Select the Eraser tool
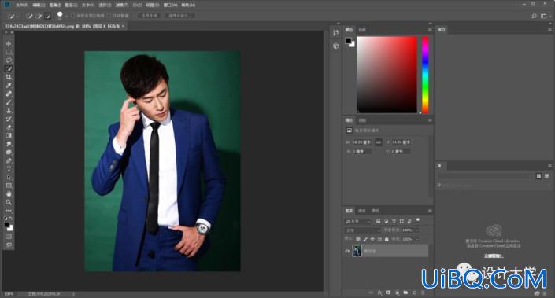Screen dimensions: 555x298 pyautogui.click(x=9, y=127)
